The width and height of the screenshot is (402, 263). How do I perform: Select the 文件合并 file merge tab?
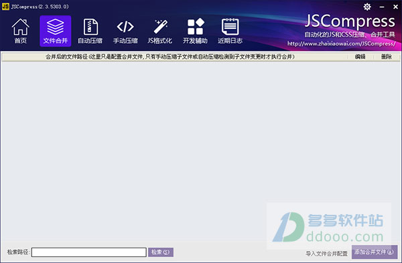[x=56, y=31]
